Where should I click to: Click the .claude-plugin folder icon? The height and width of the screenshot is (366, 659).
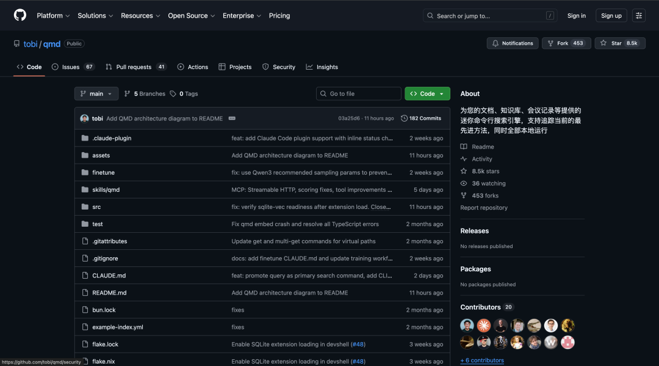[85, 138]
